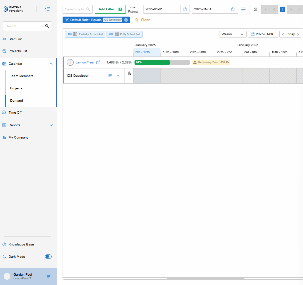The image size is (303, 285).
Task: Expand the Reports menu section
Action: tap(51, 125)
